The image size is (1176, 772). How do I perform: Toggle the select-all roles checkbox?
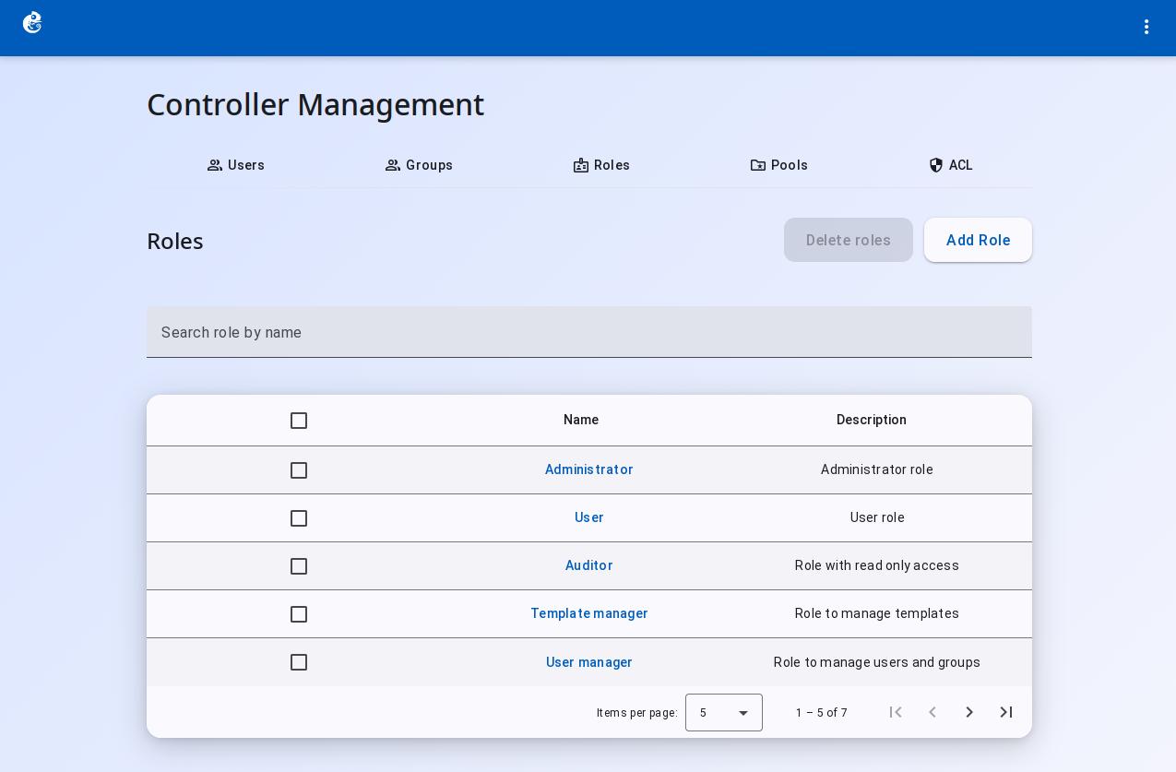click(299, 421)
